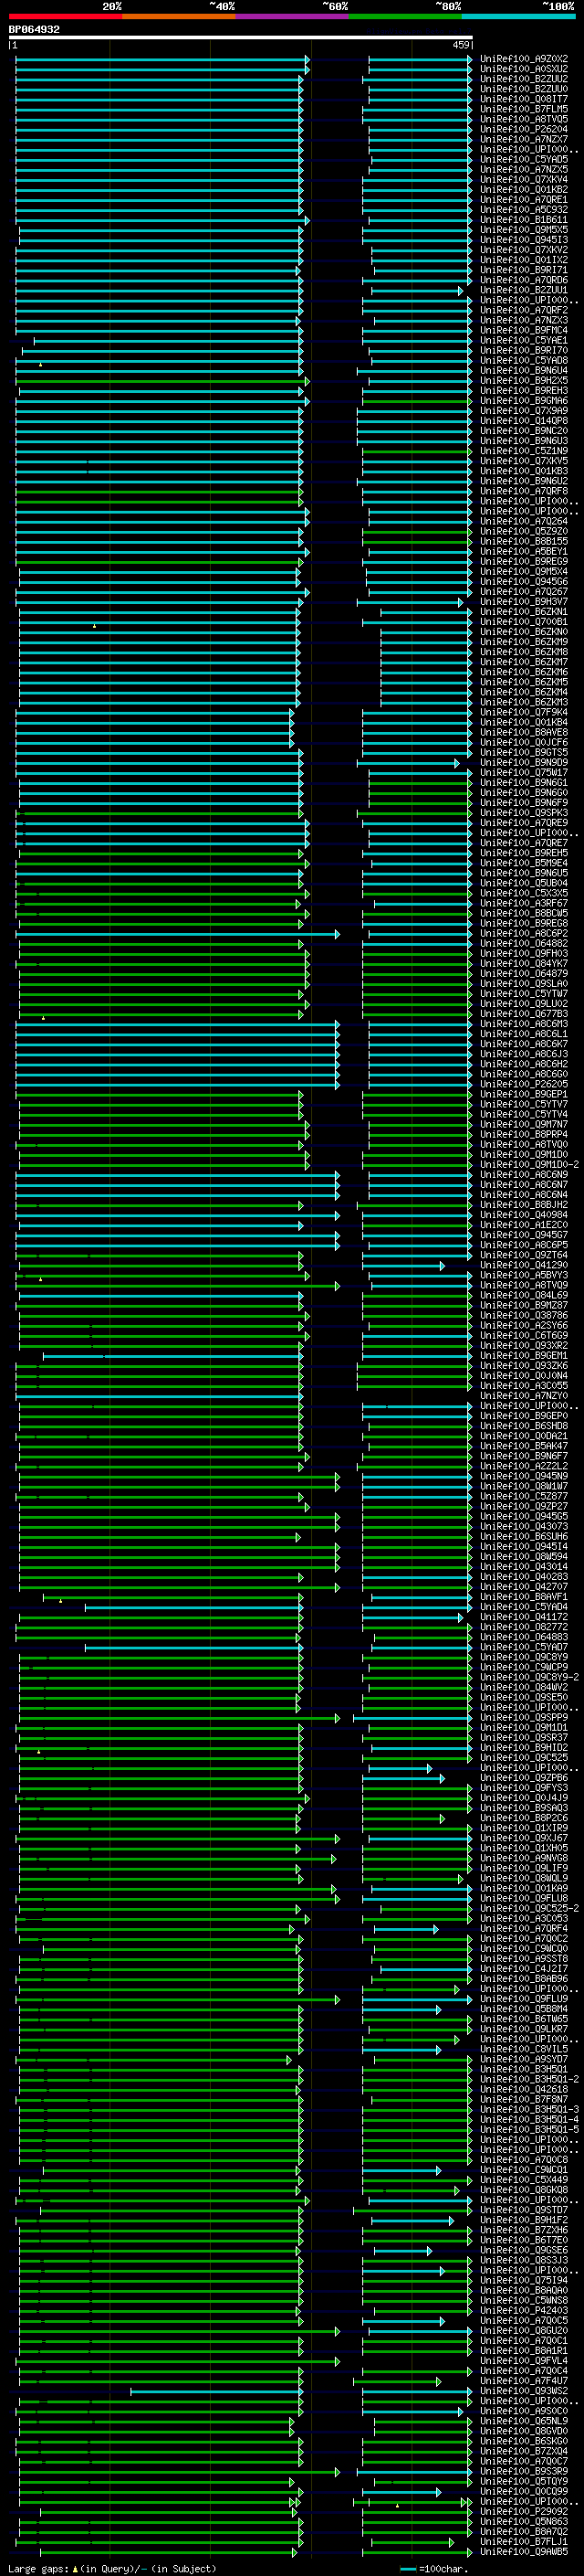Viewport: 584px width, 2576px height.
Task: Click hit label UniRef100_A8TVQ5
Action: 524,119
